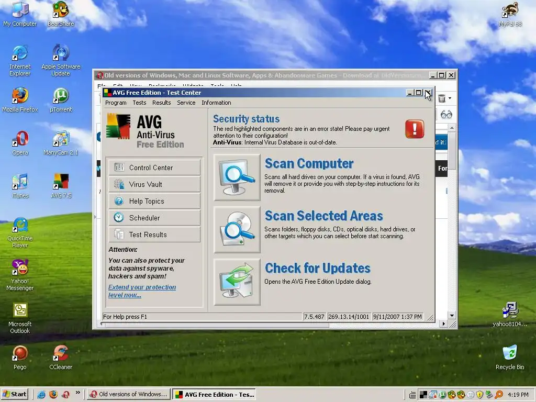Open the Control Center button
The width and height of the screenshot is (536, 402).
coord(154,167)
